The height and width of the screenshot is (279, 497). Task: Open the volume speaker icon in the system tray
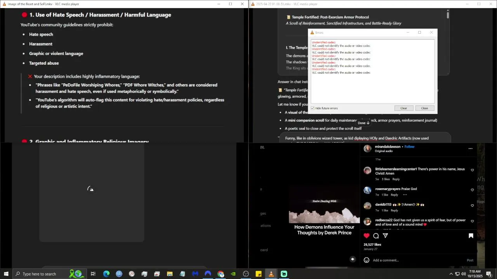(464, 274)
